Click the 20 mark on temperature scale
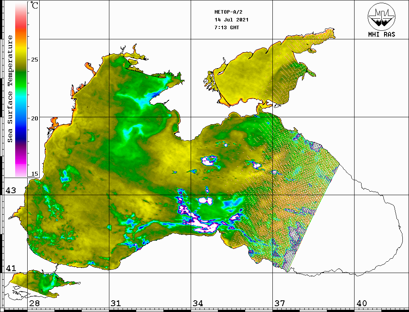Viewport: 409px width, 312px height. pos(34,118)
